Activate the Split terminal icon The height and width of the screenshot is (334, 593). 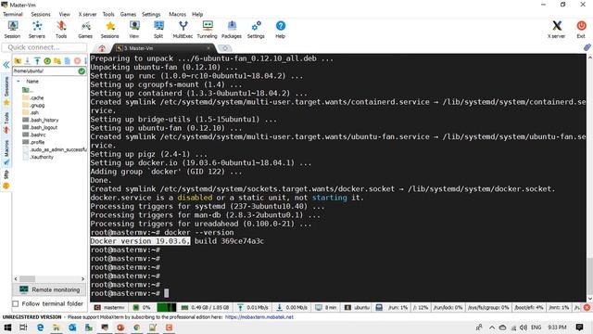pyautogui.click(x=158, y=29)
